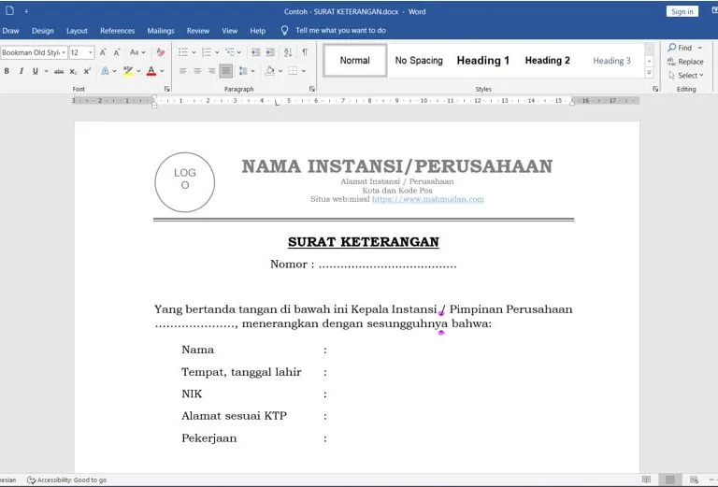This screenshot has width=718, height=487.
Task: Insert numbered list
Action: pos(207,52)
